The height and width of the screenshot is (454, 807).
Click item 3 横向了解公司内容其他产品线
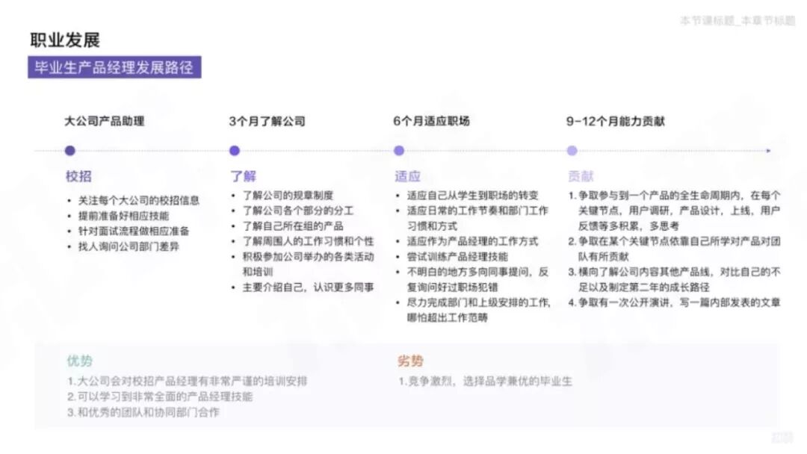click(x=674, y=280)
